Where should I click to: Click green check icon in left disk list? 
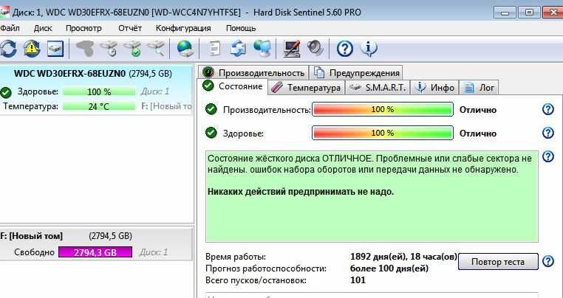[x=5, y=92]
